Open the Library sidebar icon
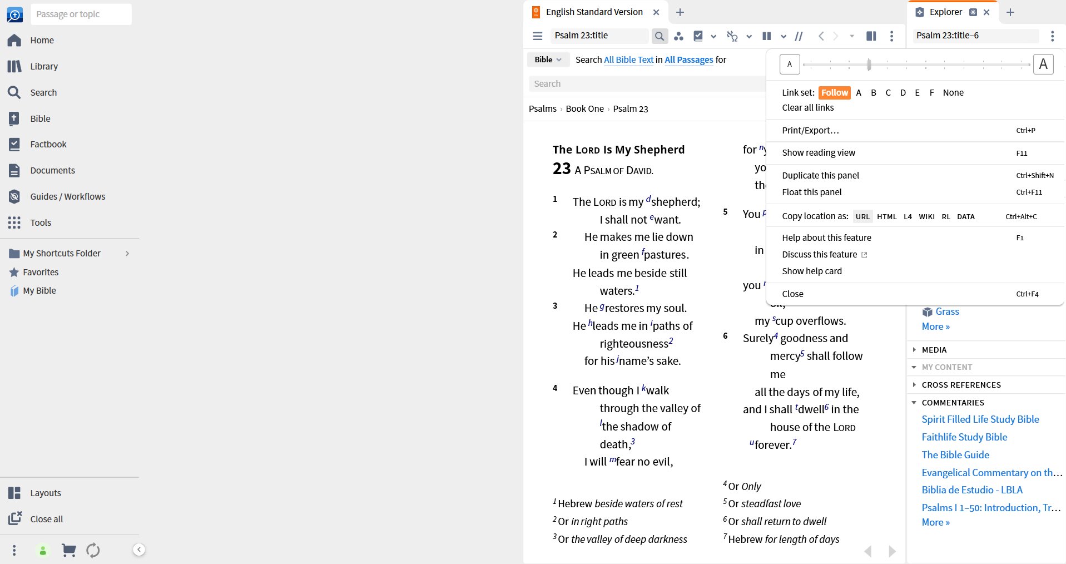The height and width of the screenshot is (564, 1066). pos(14,66)
